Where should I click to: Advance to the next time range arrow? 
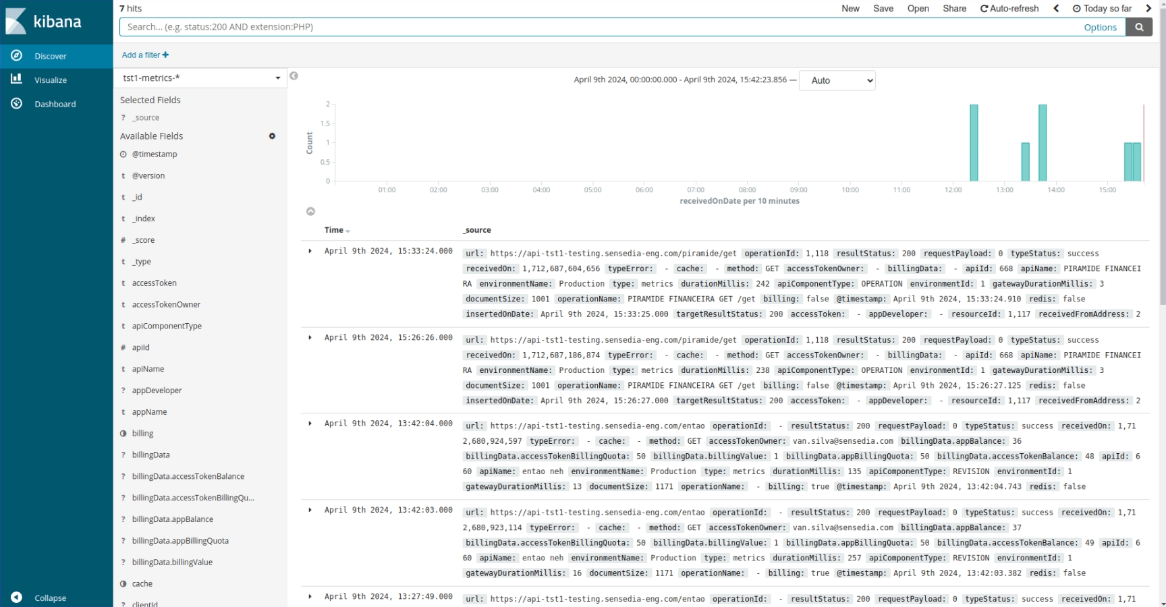[1148, 8]
